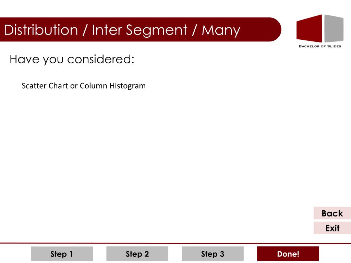Click the word Many in the title

221,30
